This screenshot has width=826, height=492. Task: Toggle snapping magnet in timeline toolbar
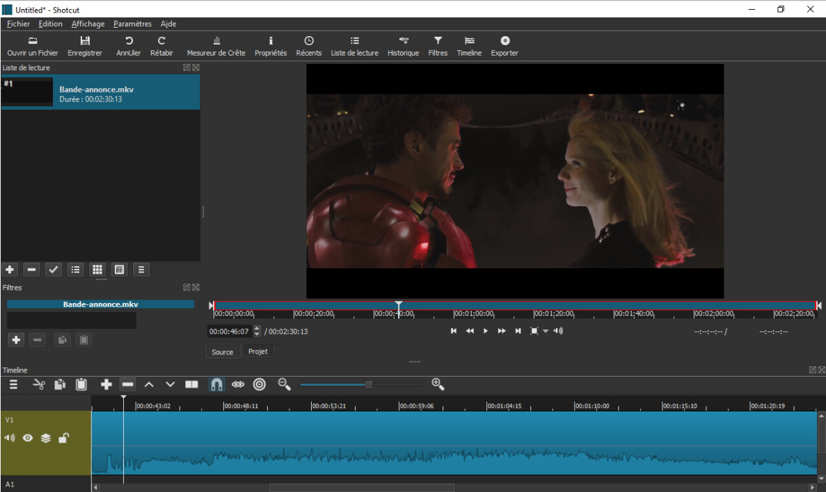point(216,384)
